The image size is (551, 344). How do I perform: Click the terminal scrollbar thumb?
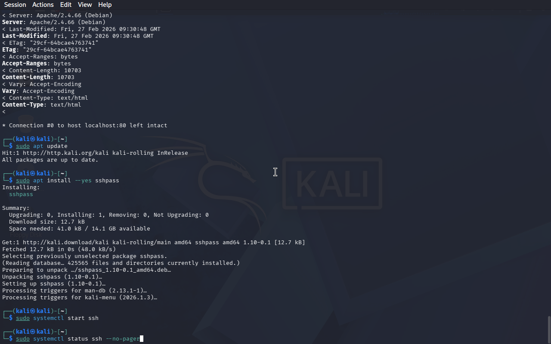point(549,330)
